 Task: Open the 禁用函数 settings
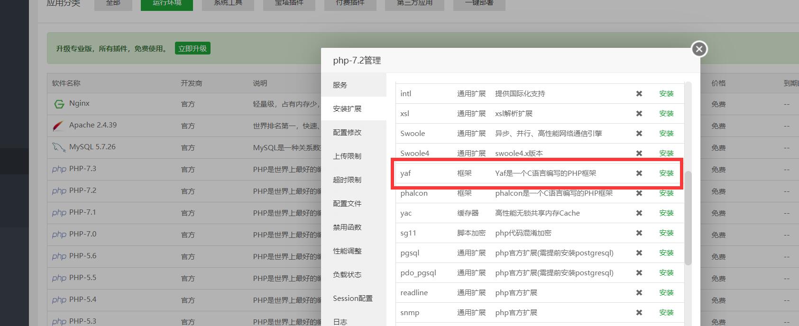tap(347, 227)
